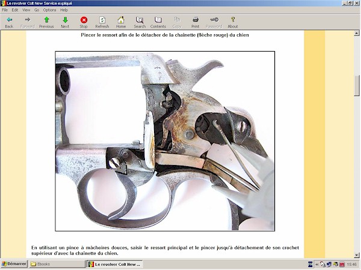The height and width of the screenshot is (270, 361).
Task: Click the Back arrow toolbar icon
Action: tap(9, 22)
